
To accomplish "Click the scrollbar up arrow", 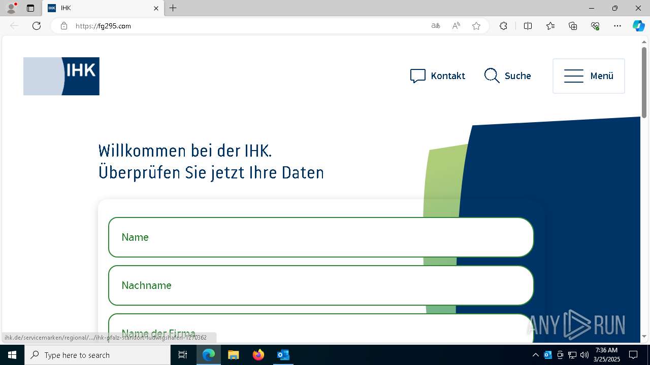I will (644, 41).
